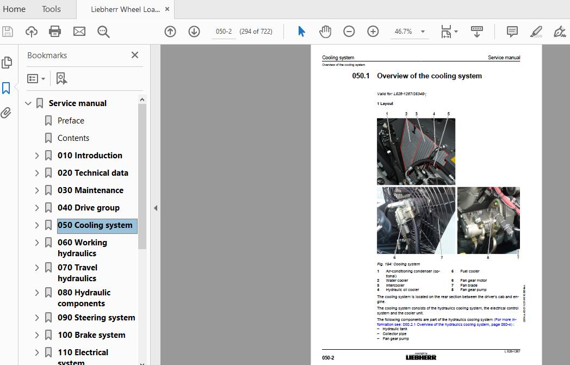The height and width of the screenshot is (365, 570).
Task: Switch to the Hand tool
Action: click(x=325, y=31)
